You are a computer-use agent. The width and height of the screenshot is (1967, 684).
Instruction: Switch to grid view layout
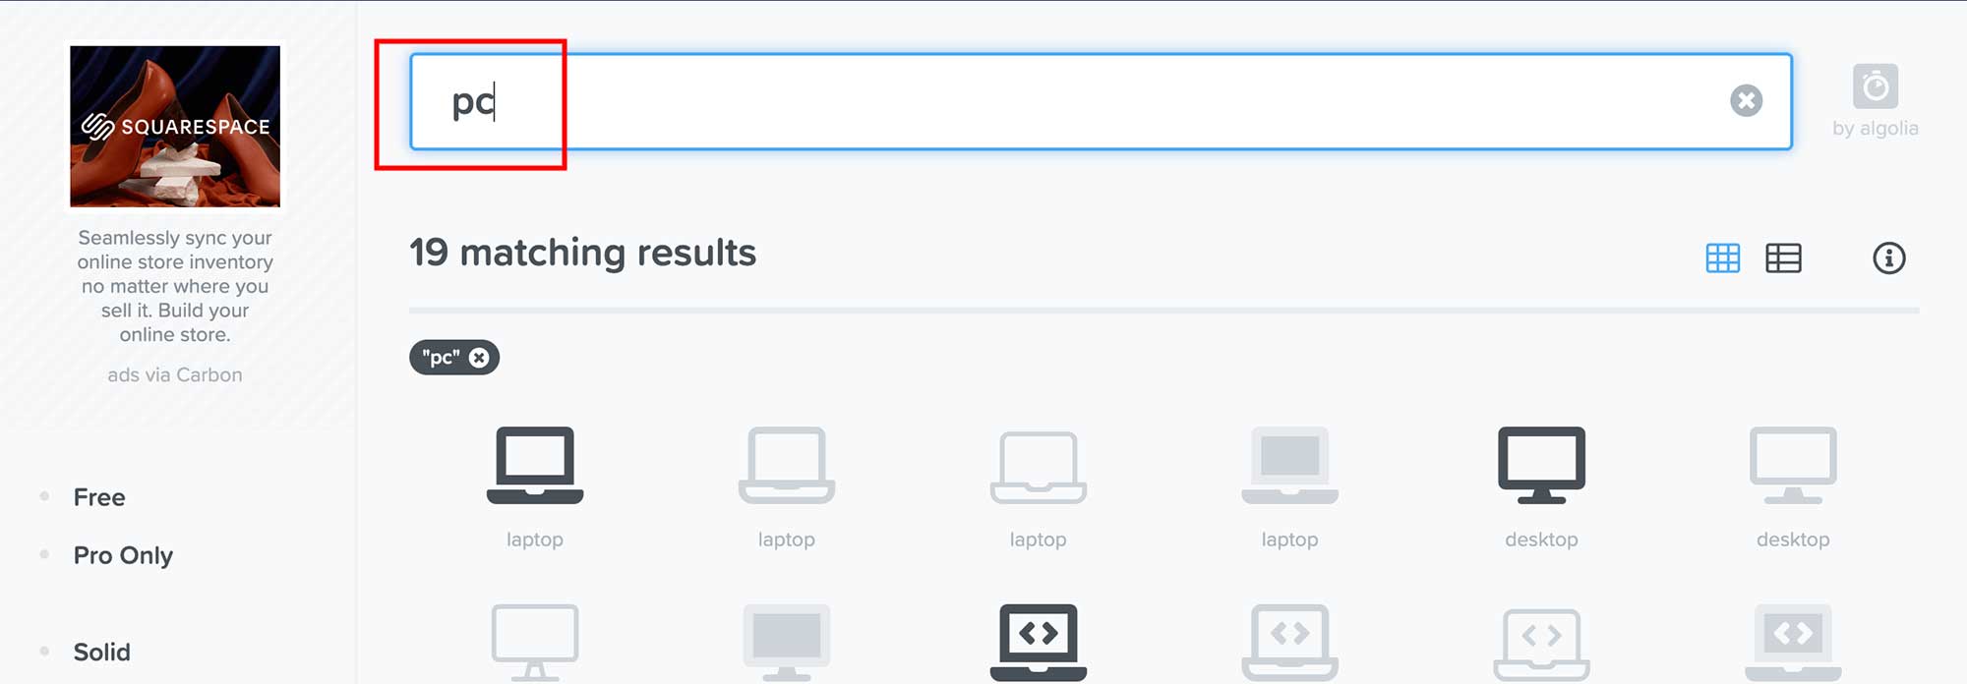click(1722, 257)
